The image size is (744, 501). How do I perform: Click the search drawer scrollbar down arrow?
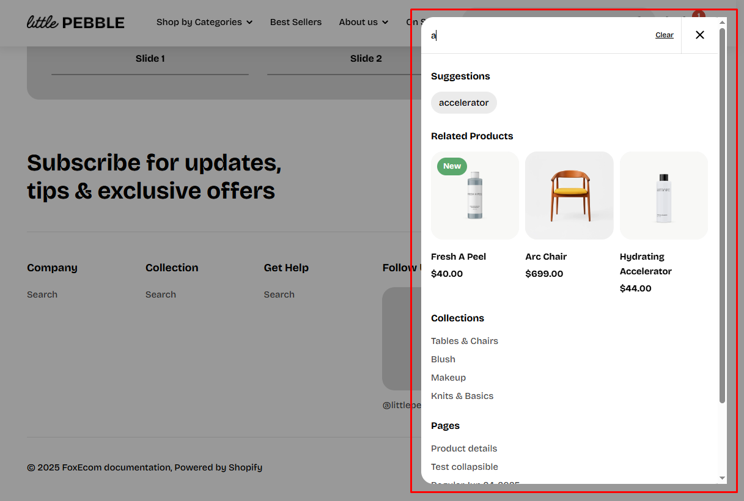click(x=722, y=478)
